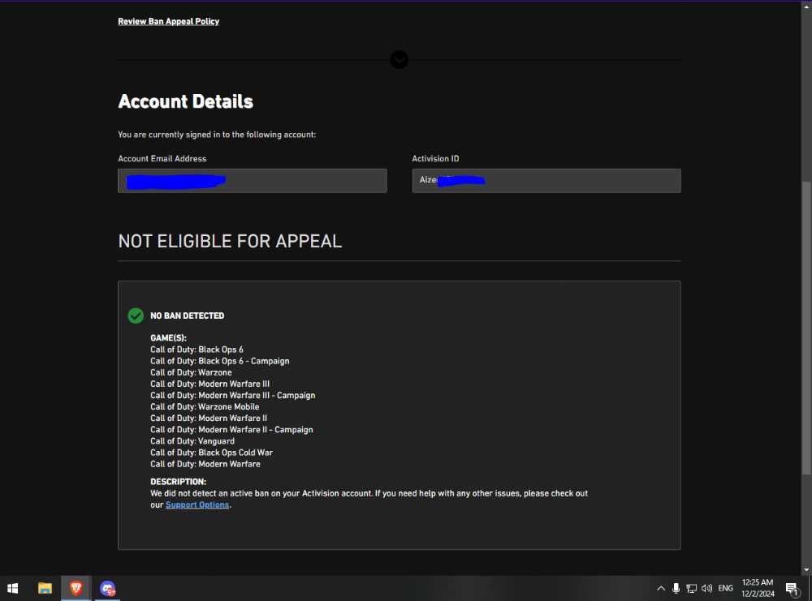The image size is (812, 601).
Task: Click 'Call of Duty: Black Ops Cold War'
Action: click(x=211, y=453)
